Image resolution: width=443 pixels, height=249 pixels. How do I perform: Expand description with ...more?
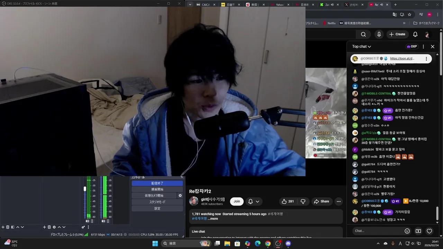click(x=213, y=219)
